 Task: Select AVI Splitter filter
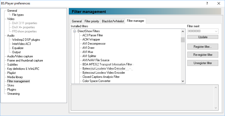click(x=89, y=56)
